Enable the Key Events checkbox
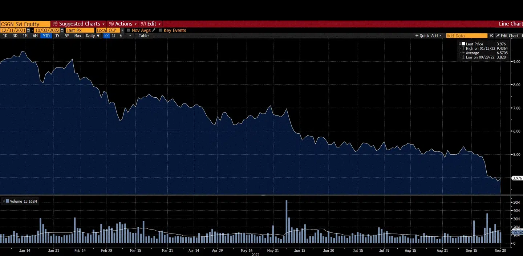Viewport: 523px width, 256px height. (161, 30)
